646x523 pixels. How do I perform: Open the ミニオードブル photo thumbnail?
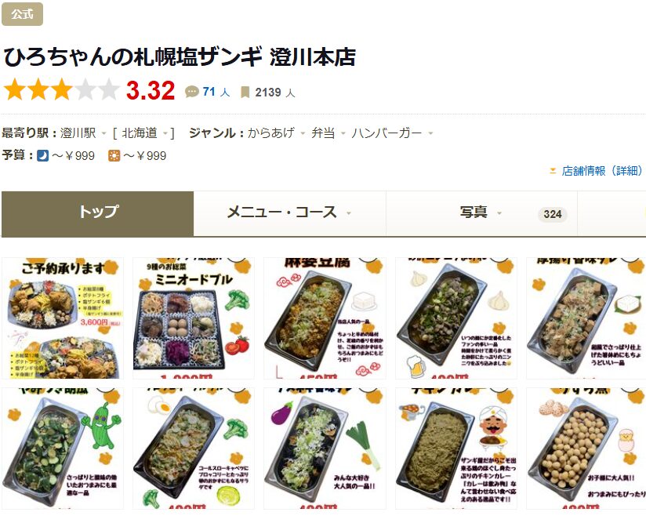click(193, 318)
